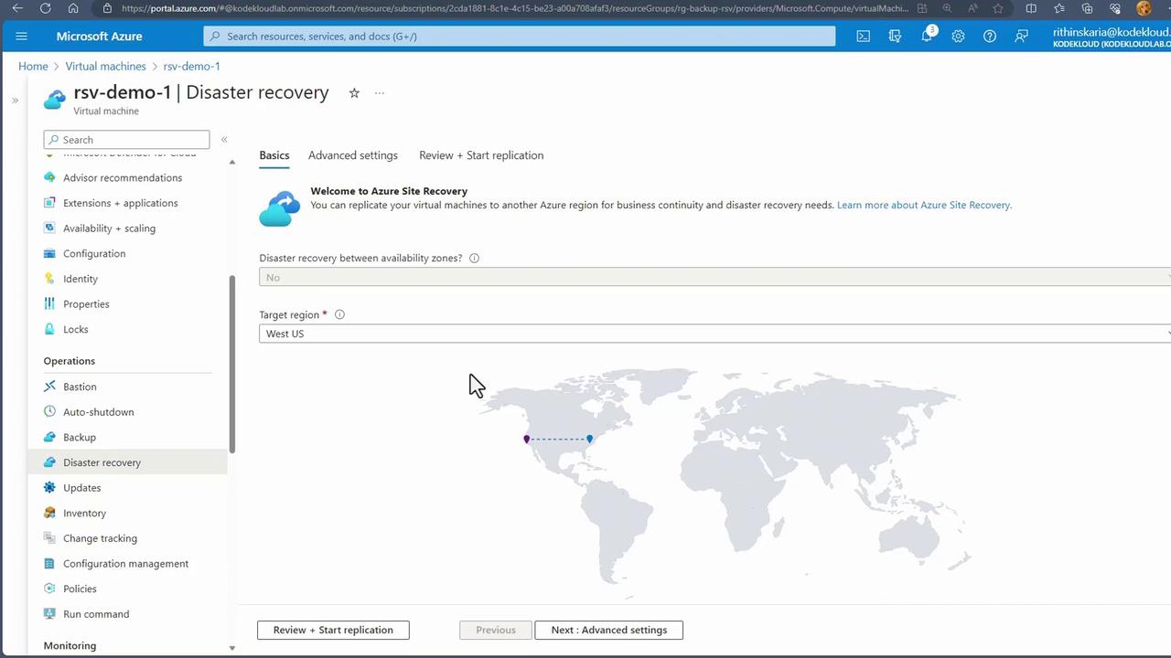The height and width of the screenshot is (658, 1171).
Task: Click the Backup cloud icon in sidebar
Action: point(49,437)
